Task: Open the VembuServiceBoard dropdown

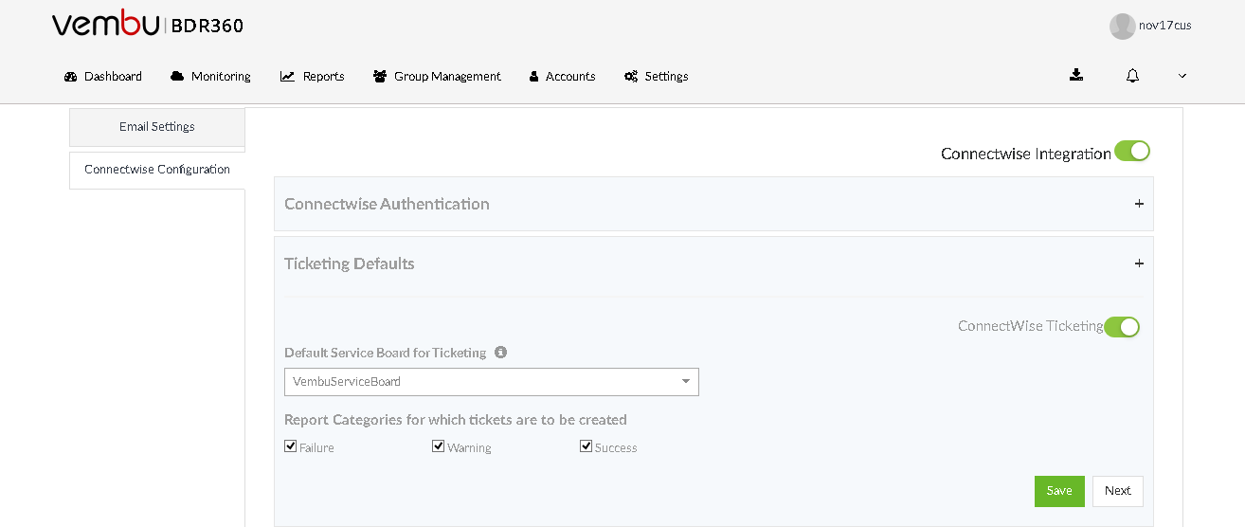Action: pos(492,382)
